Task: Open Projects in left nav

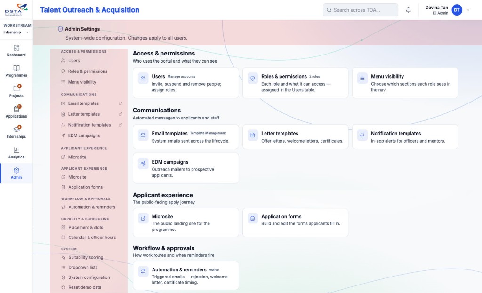Action: coord(16,91)
